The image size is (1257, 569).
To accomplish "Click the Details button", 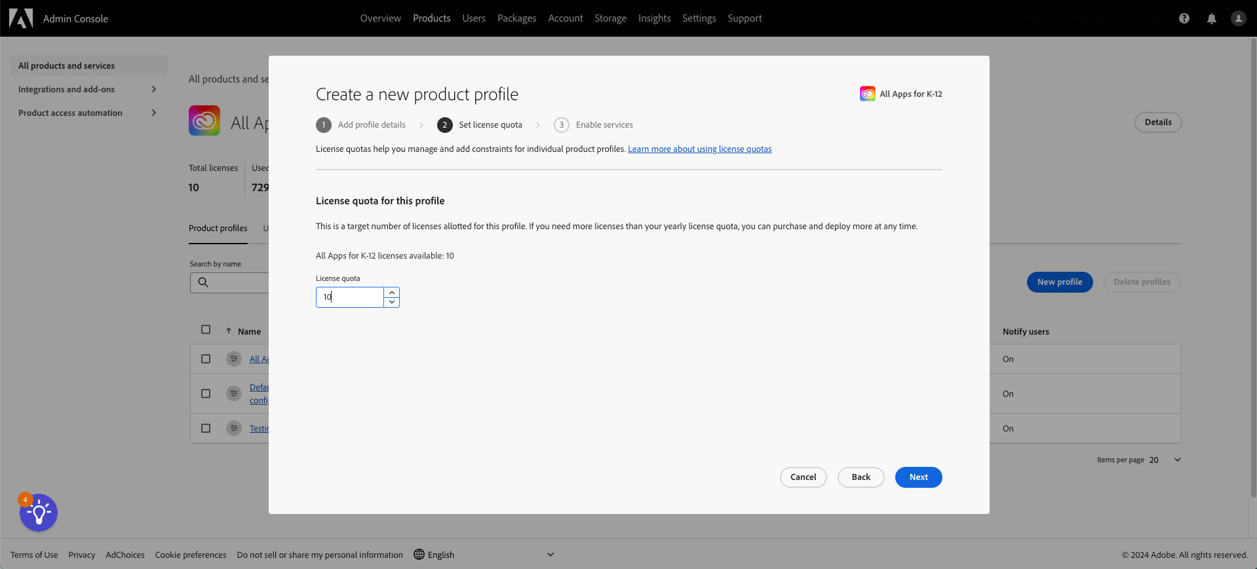I will tap(1158, 122).
